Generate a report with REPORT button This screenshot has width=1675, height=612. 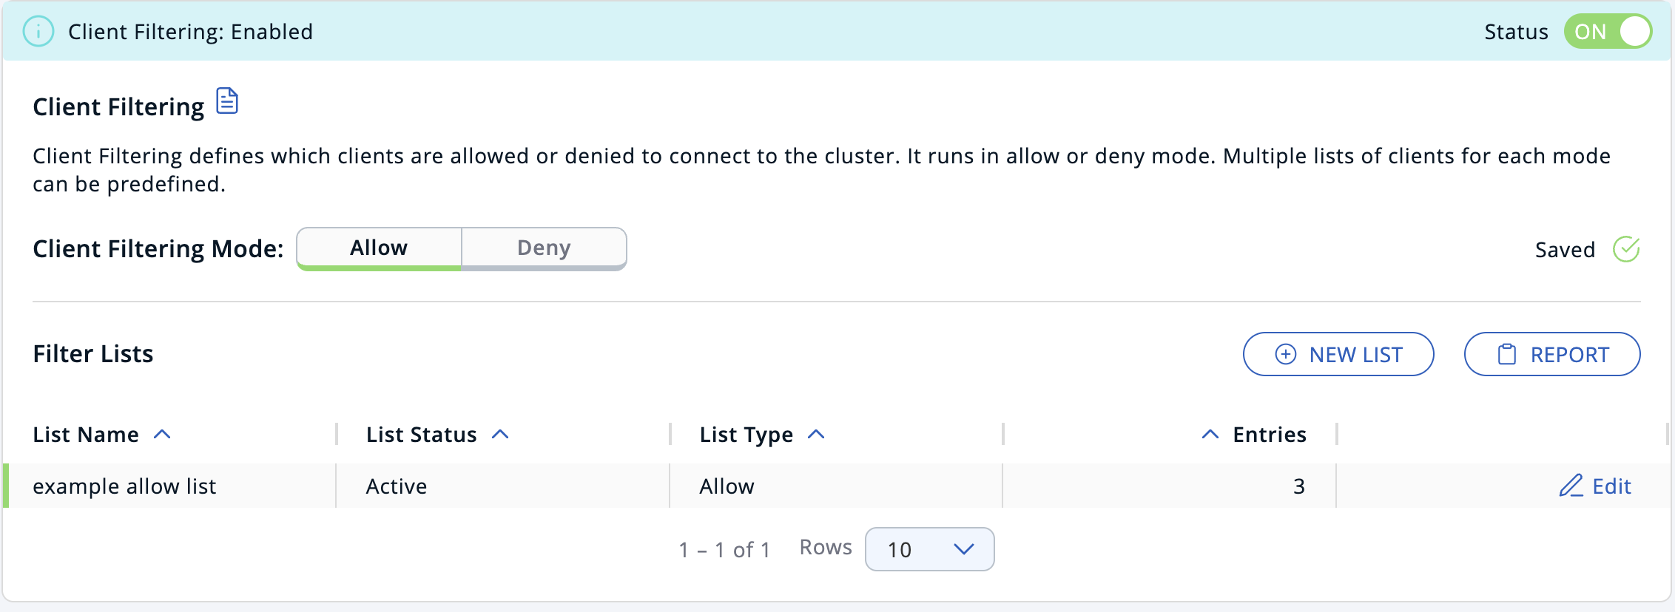tap(1551, 354)
